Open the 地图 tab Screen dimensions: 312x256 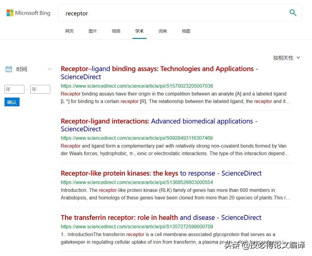[x=186, y=31]
